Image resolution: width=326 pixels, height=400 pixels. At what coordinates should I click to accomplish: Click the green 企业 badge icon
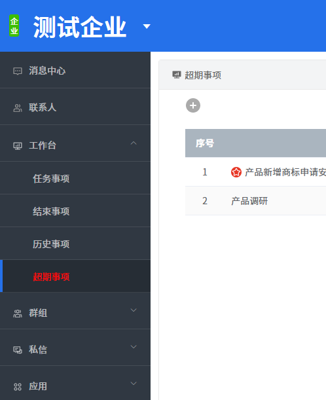14,26
